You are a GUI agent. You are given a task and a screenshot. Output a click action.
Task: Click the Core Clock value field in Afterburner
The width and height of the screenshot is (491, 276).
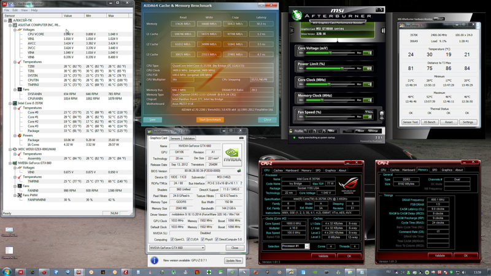click(x=368, y=84)
